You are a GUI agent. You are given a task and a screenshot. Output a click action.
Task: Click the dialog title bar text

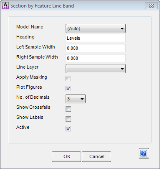pyautogui.click(x=42, y=6)
